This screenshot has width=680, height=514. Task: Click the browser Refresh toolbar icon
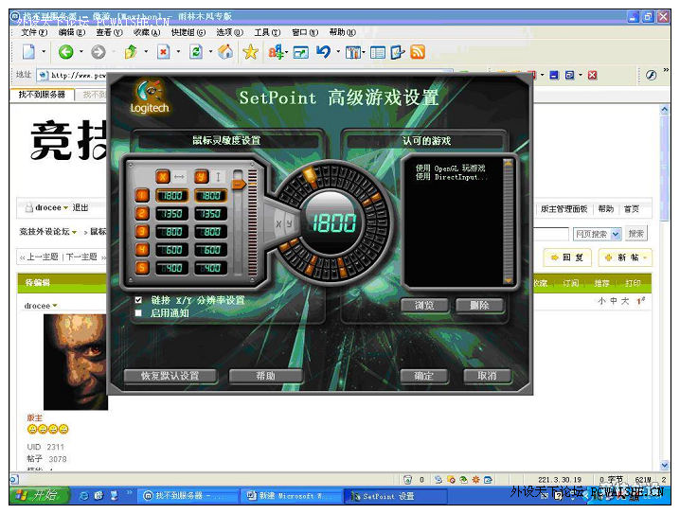tap(195, 53)
